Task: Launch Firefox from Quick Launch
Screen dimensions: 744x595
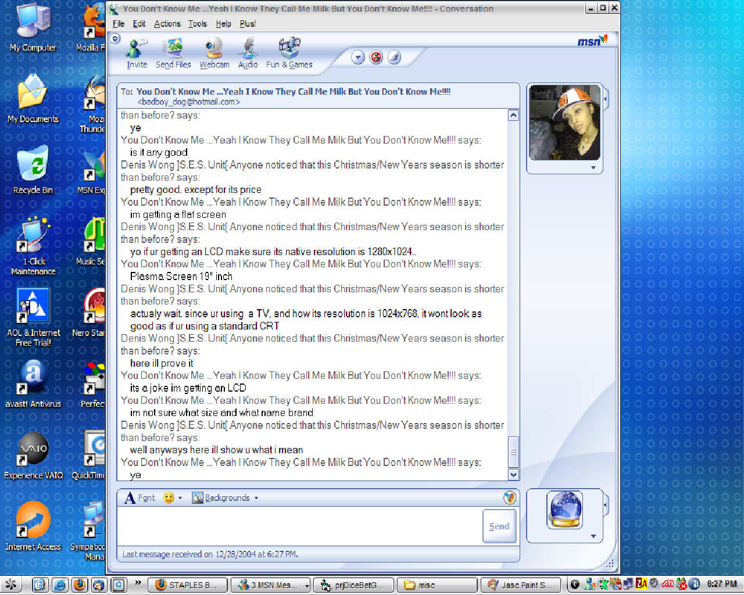Action: click(x=80, y=585)
